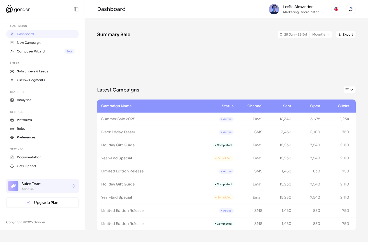Click the Roles people icon
The image size is (368, 242).
coord(12,129)
